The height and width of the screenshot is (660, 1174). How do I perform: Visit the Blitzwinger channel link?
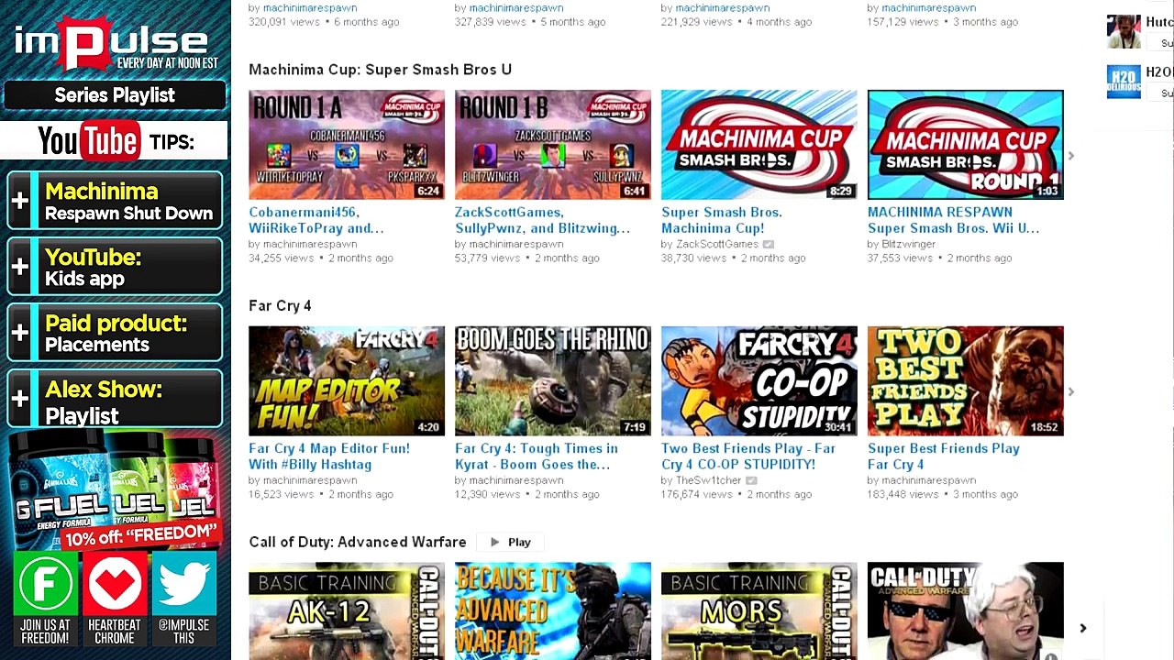[909, 245]
